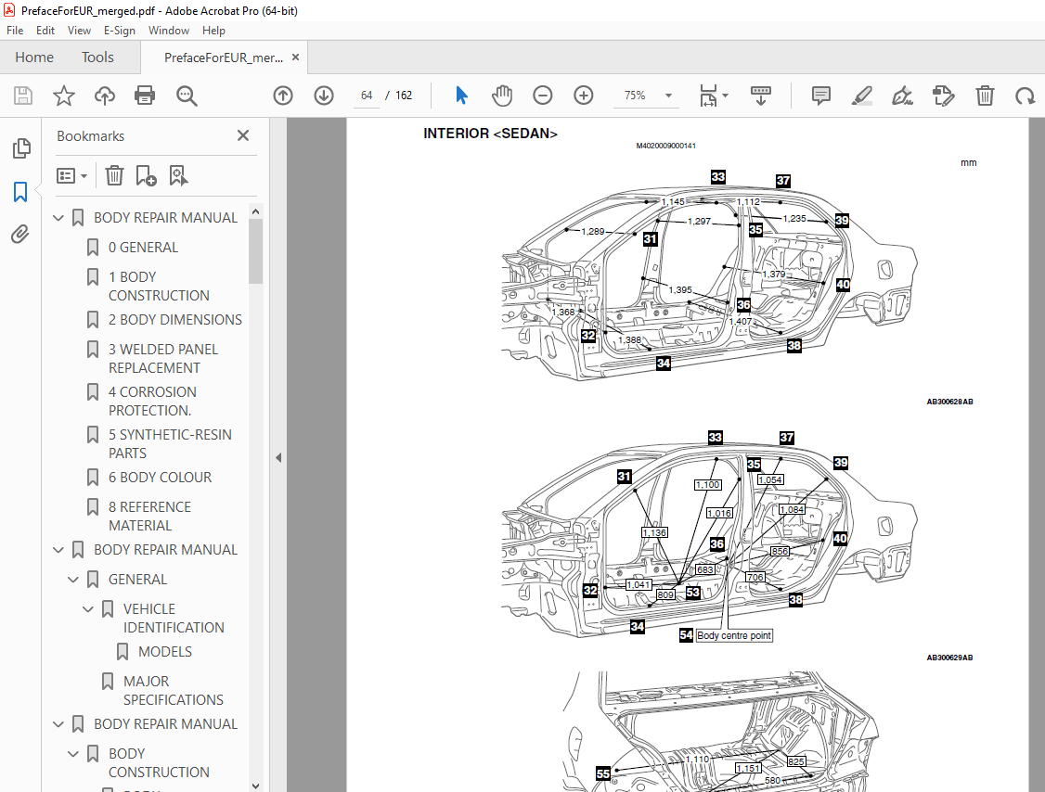This screenshot has width=1045, height=792.
Task: Select the arrow selection tool
Action: coord(461,96)
